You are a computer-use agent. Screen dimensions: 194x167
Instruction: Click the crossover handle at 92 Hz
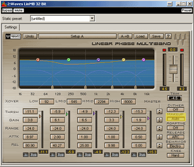53,87
